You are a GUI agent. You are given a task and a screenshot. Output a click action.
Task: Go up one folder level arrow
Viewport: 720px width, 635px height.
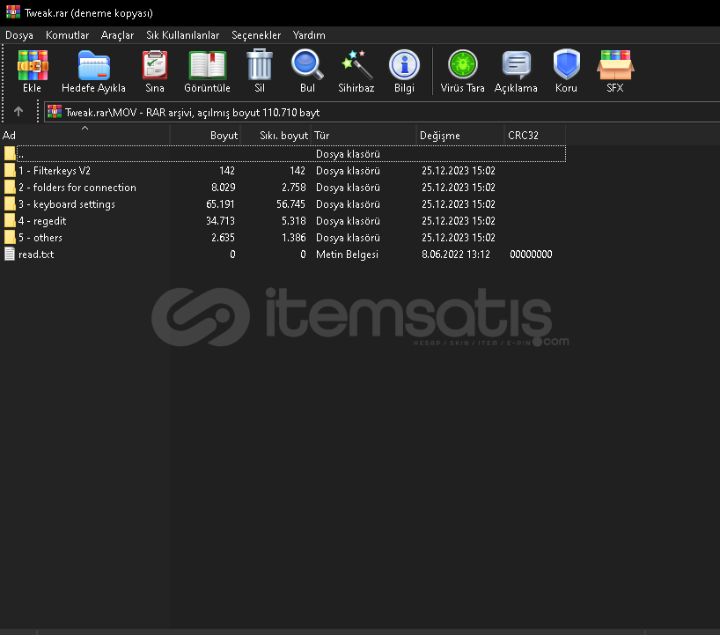pos(18,112)
